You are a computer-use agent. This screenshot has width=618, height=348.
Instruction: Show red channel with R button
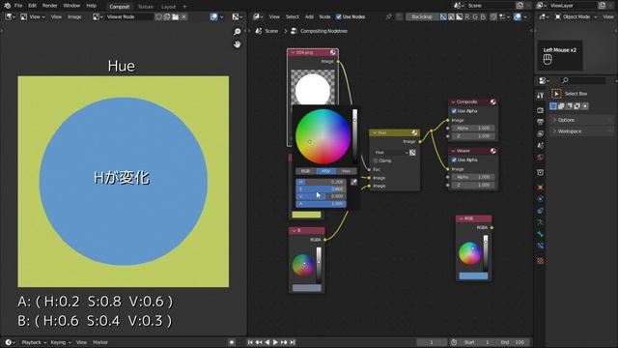[467, 16]
